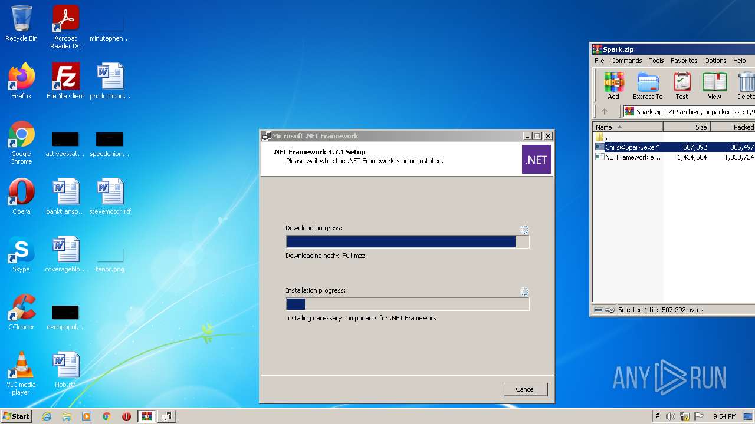755x424 pixels.
Task: Click Delete in WinRAR toolbar
Action: 746,86
